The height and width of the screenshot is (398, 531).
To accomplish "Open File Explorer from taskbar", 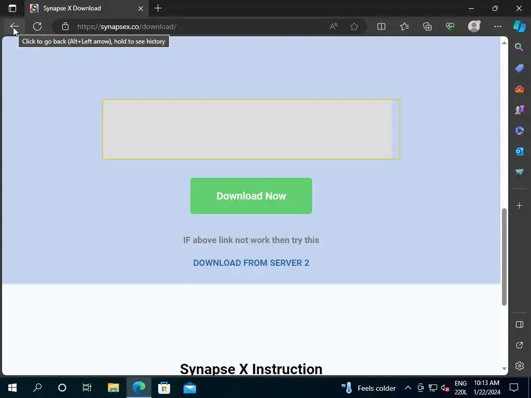I will pyautogui.click(x=113, y=388).
